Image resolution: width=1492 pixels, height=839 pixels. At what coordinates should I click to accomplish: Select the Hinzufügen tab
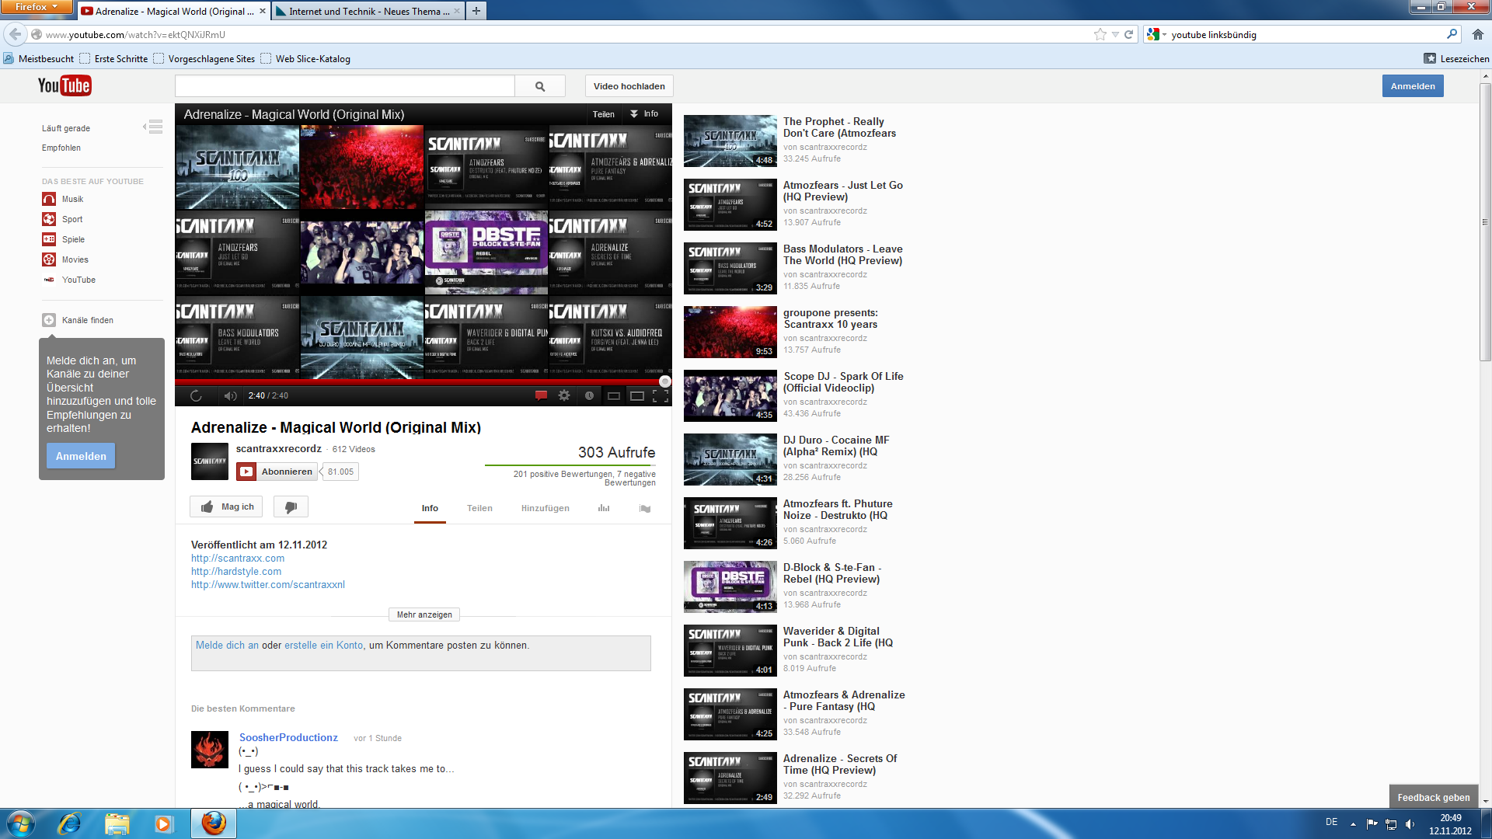(545, 508)
